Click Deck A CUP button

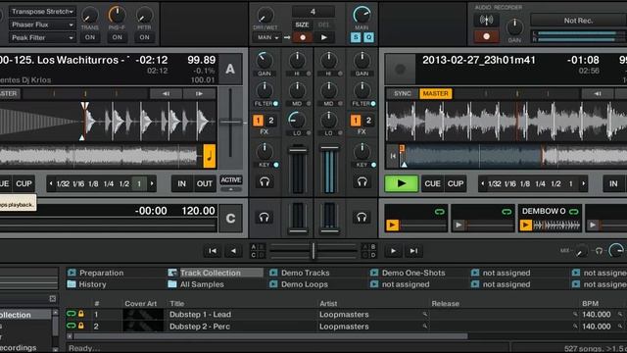click(x=24, y=183)
